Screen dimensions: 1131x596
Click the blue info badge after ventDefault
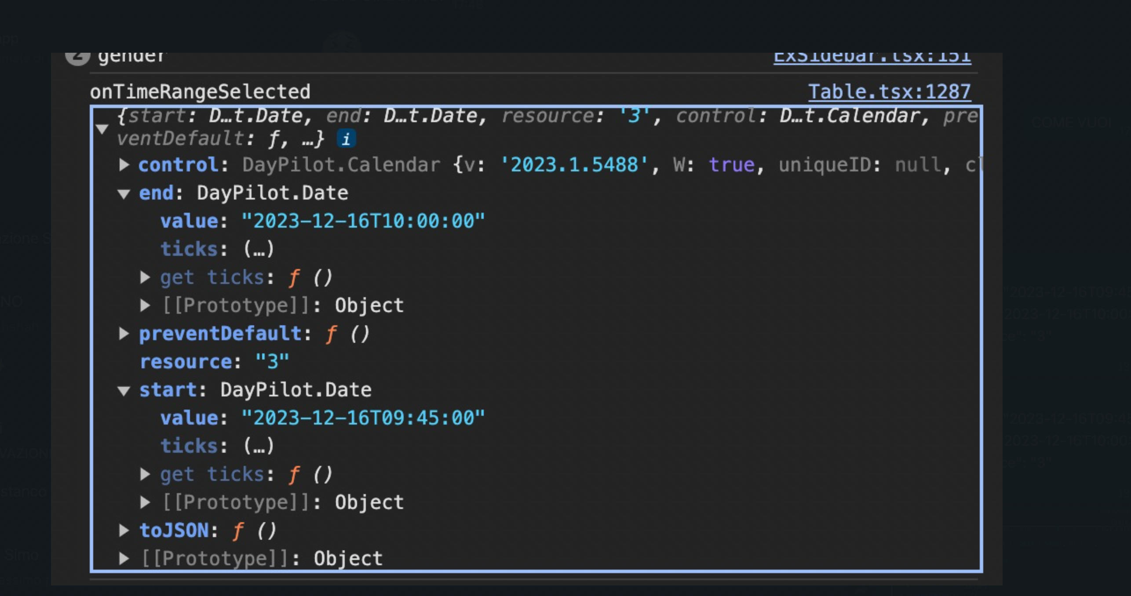coord(346,139)
